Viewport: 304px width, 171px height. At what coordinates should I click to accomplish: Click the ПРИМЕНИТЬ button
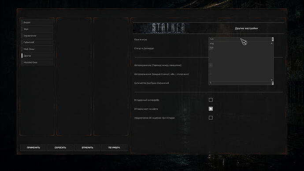coord(33,148)
